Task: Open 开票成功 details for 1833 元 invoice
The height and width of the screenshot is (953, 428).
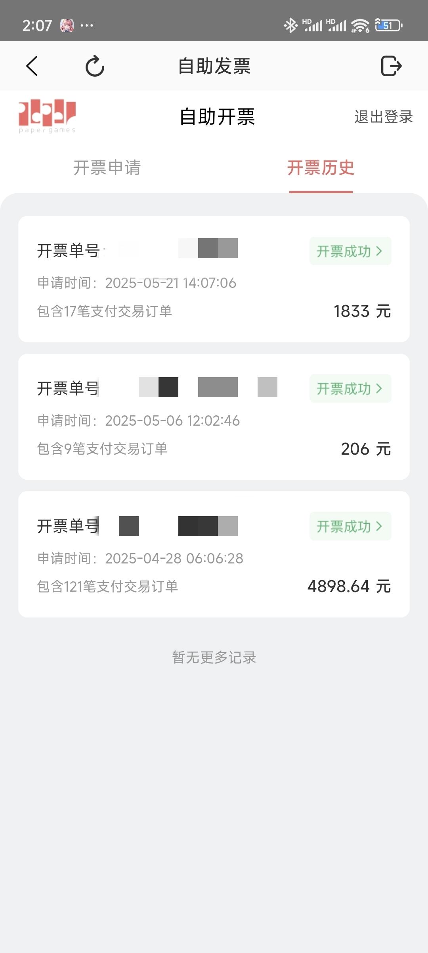Action: (x=350, y=251)
